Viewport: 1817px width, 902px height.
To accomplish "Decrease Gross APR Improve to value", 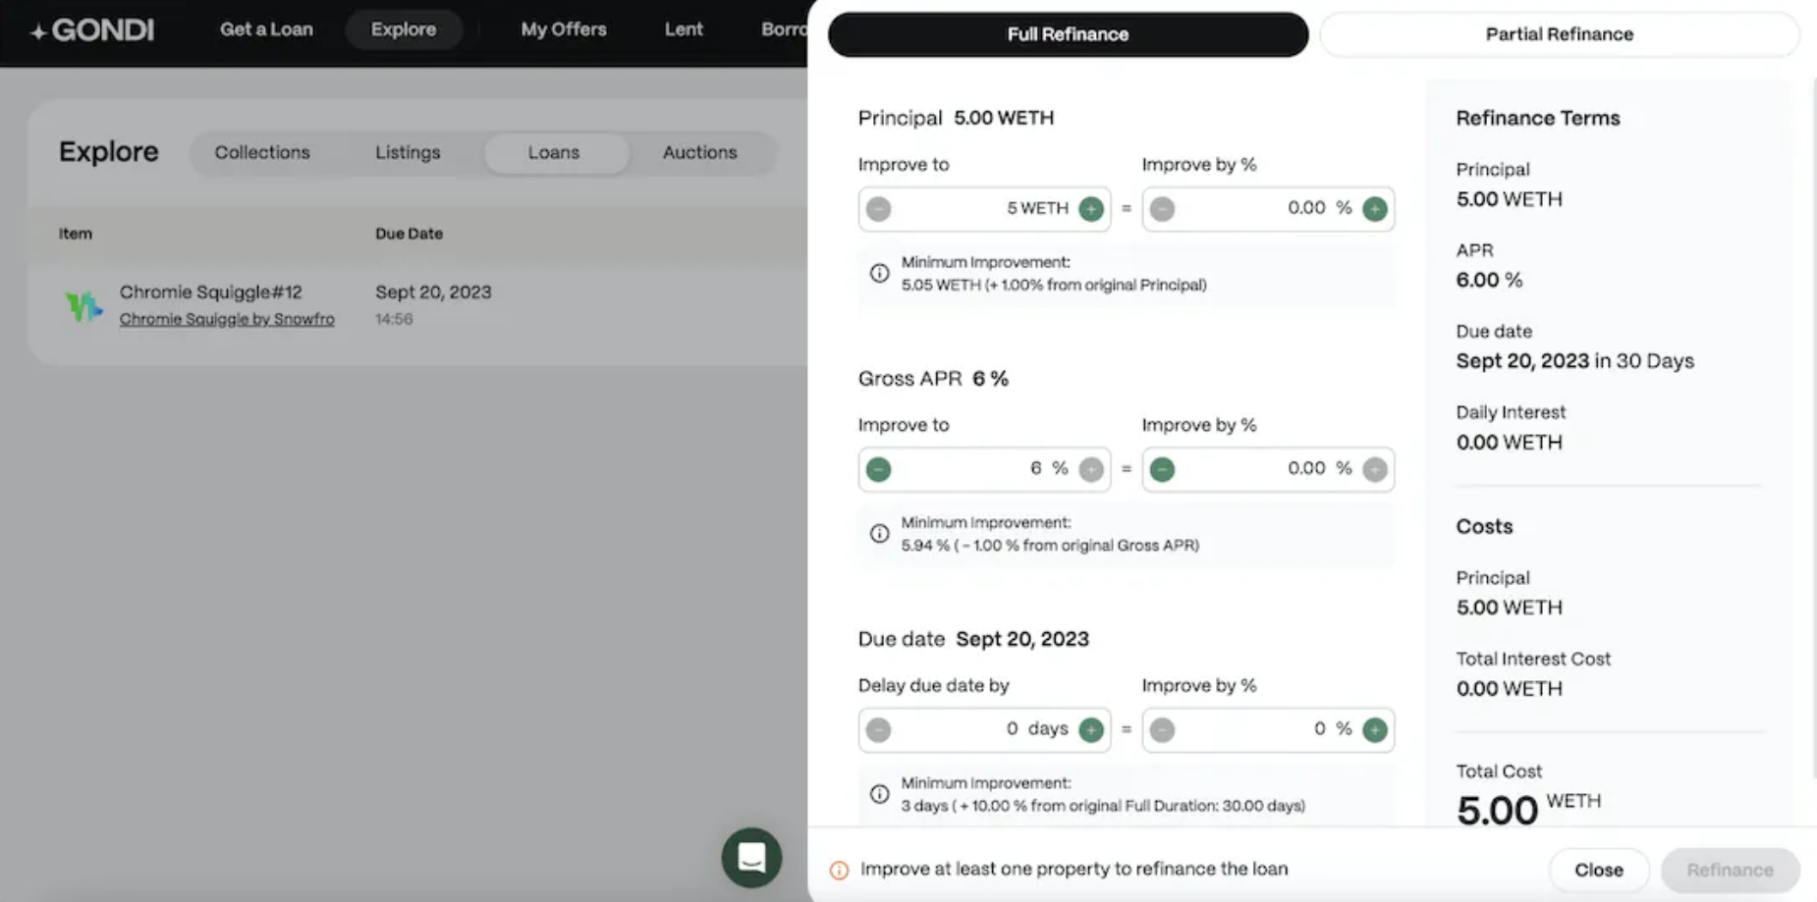I will click(x=879, y=469).
